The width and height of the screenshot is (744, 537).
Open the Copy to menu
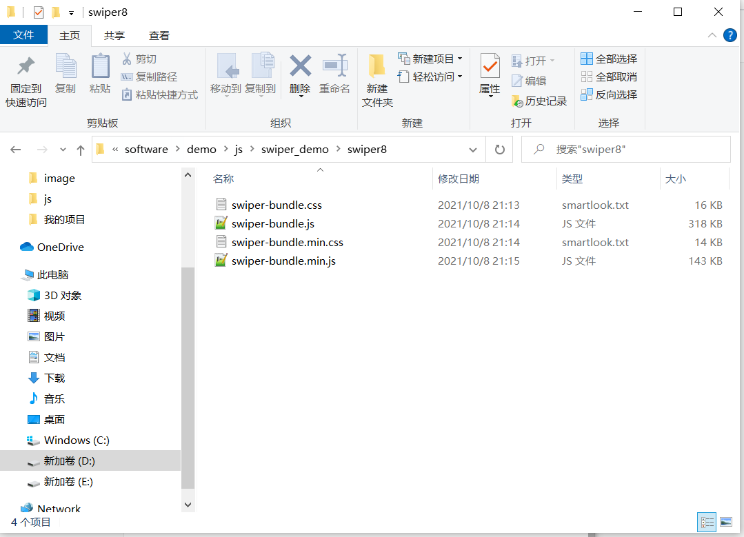coord(261,75)
